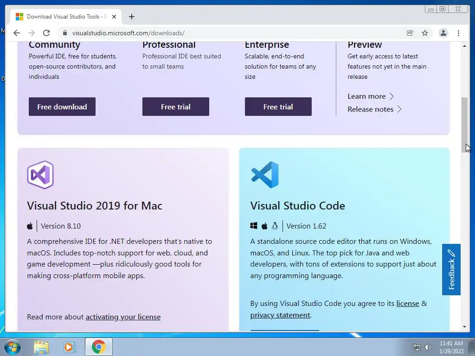Open the activating your license link
The image size is (475, 356).
pos(123,317)
